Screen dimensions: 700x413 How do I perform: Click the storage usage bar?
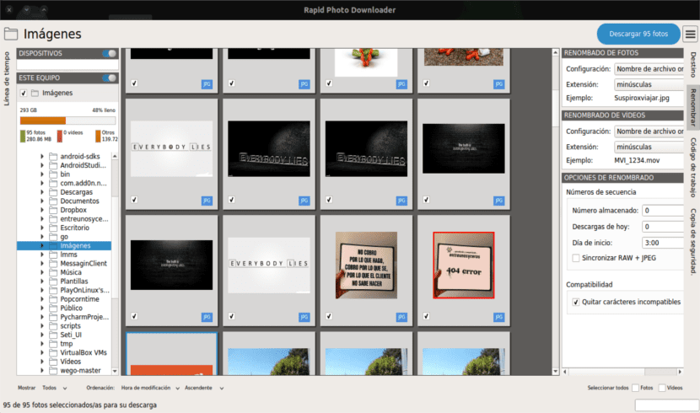[67, 121]
